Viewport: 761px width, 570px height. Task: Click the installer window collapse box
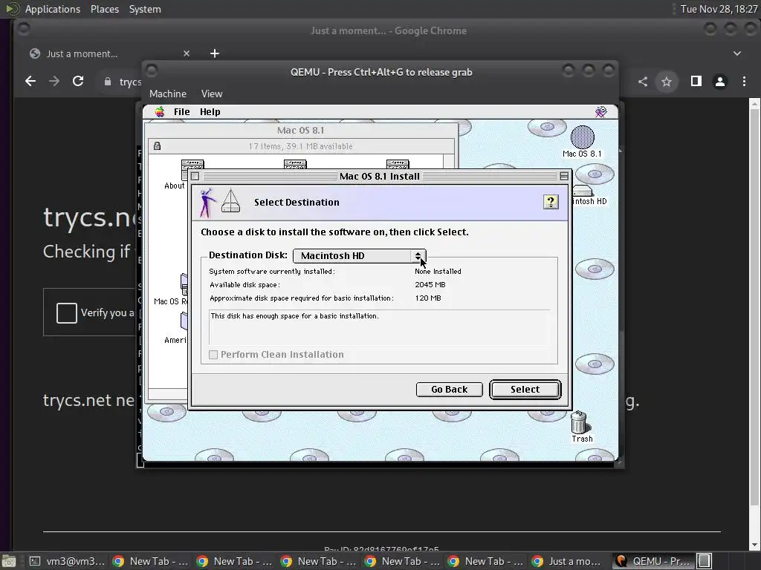pos(563,176)
